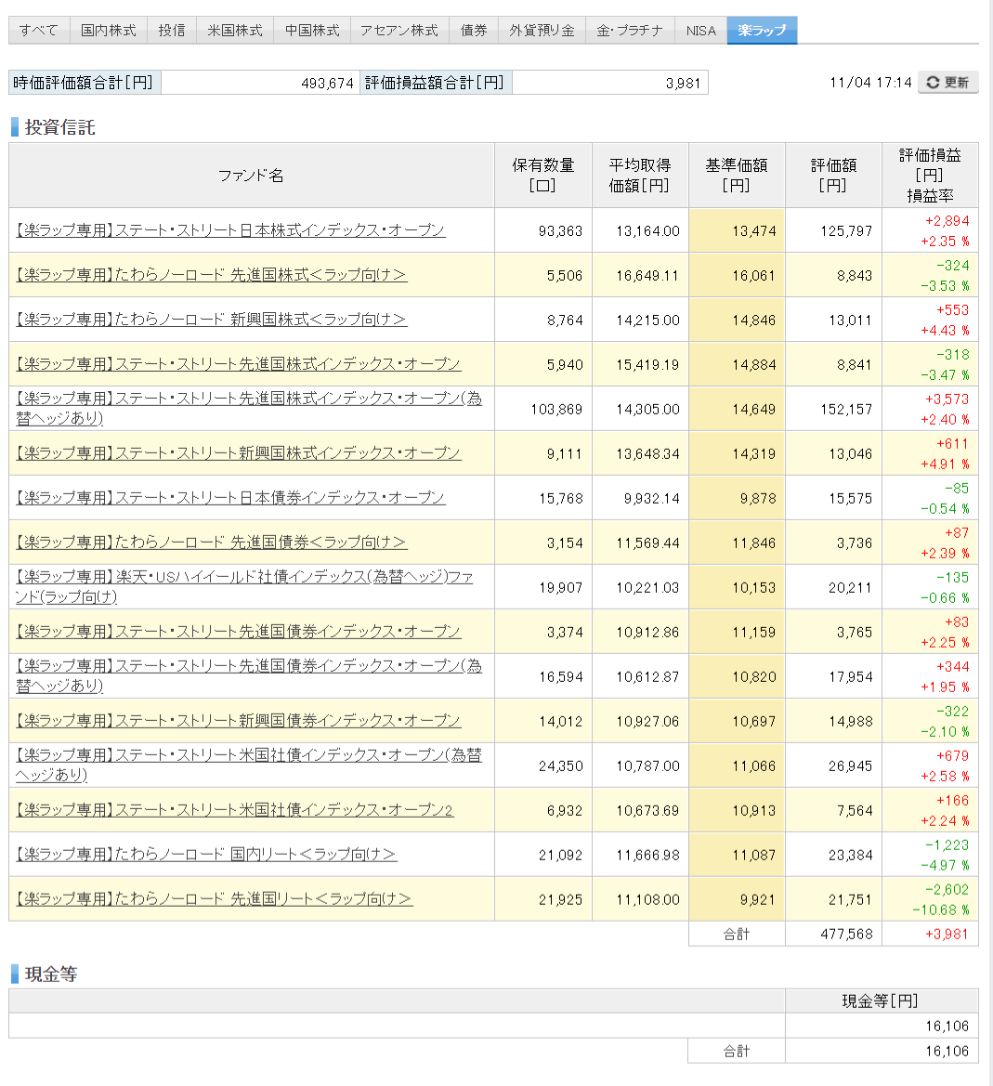Screen dimensions: 993x1086
Task: Open ステート・ストリート日本債券インデックス・オープン link
Action: [x=230, y=498]
